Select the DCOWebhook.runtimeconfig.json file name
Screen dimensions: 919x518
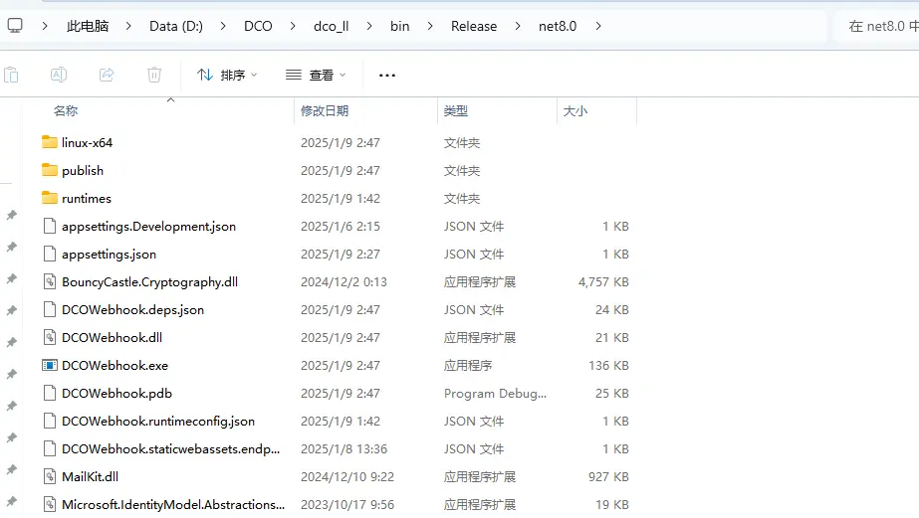(x=158, y=421)
